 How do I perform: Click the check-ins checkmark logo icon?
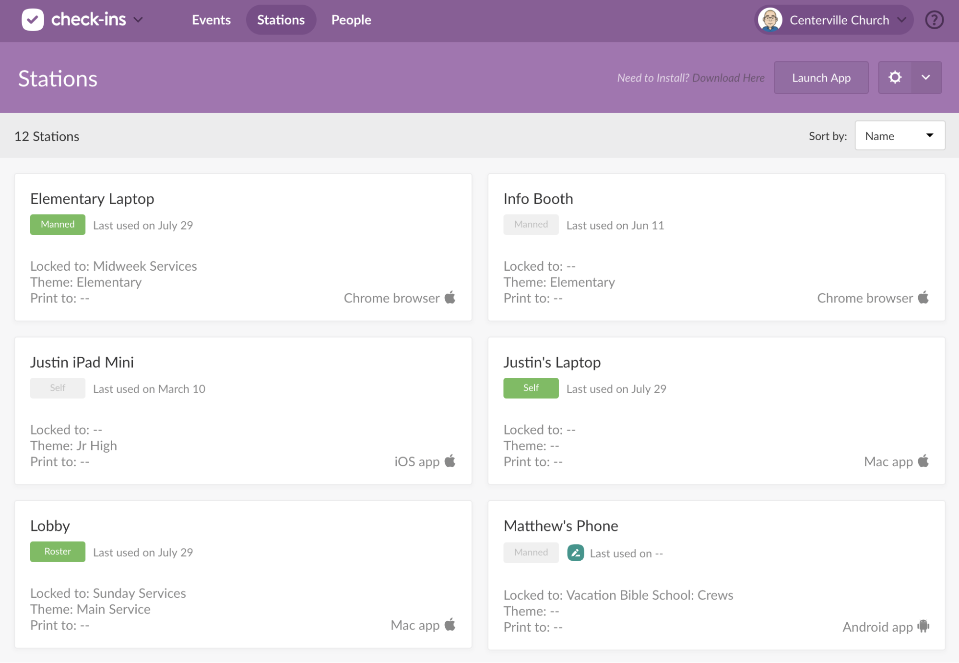(33, 20)
